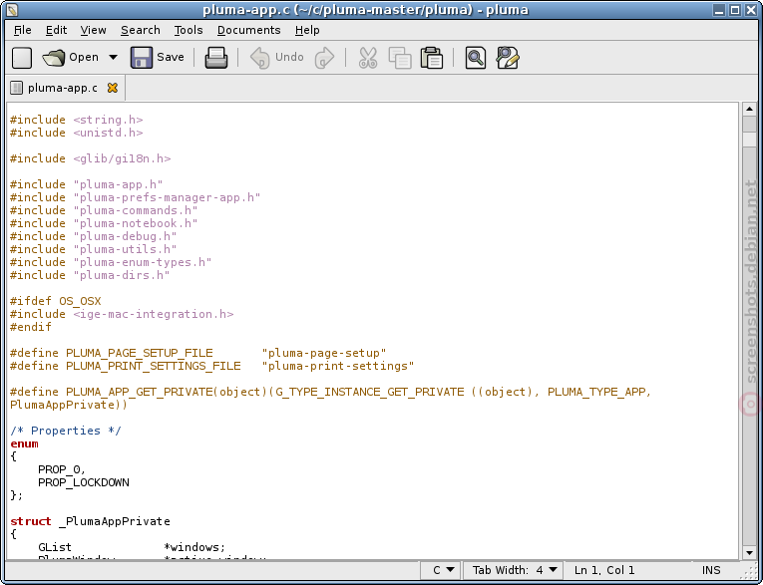
Task: Click on "pluma-dirs.h" include
Action: pyautogui.click(x=122, y=275)
